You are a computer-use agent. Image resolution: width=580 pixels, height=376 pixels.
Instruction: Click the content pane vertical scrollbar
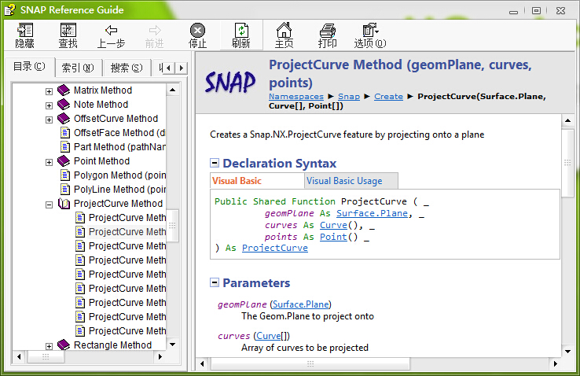(x=567, y=236)
